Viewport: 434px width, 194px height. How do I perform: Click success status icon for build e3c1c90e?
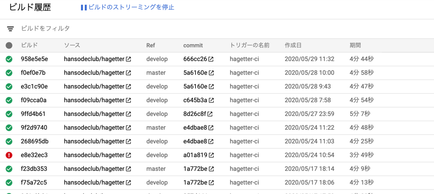[9, 86]
